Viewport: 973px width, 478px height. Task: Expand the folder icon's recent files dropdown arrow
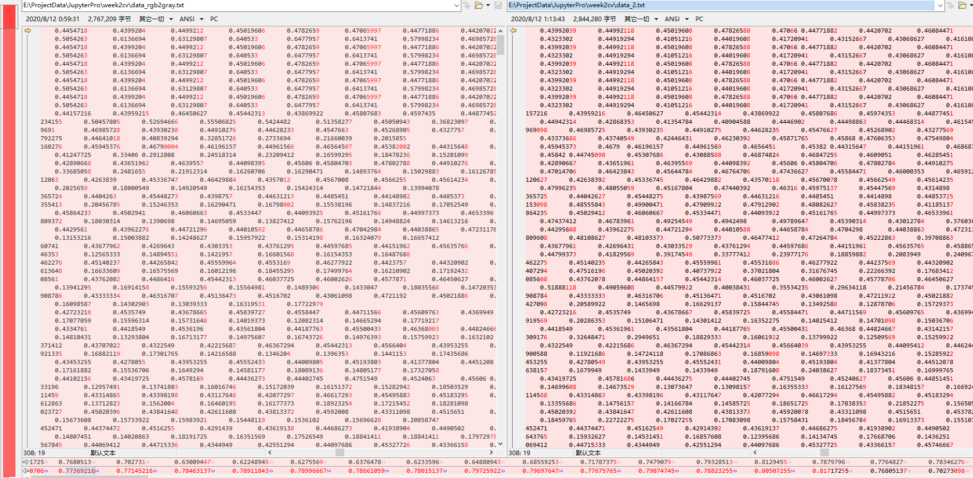click(x=488, y=5)
